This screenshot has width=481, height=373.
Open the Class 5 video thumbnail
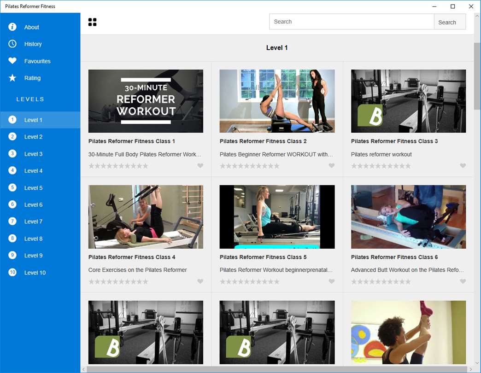pos(277,217)
